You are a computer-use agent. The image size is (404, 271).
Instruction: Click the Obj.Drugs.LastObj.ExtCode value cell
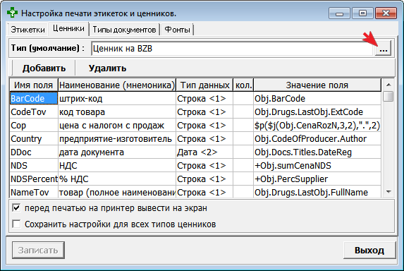click(317, 112)
